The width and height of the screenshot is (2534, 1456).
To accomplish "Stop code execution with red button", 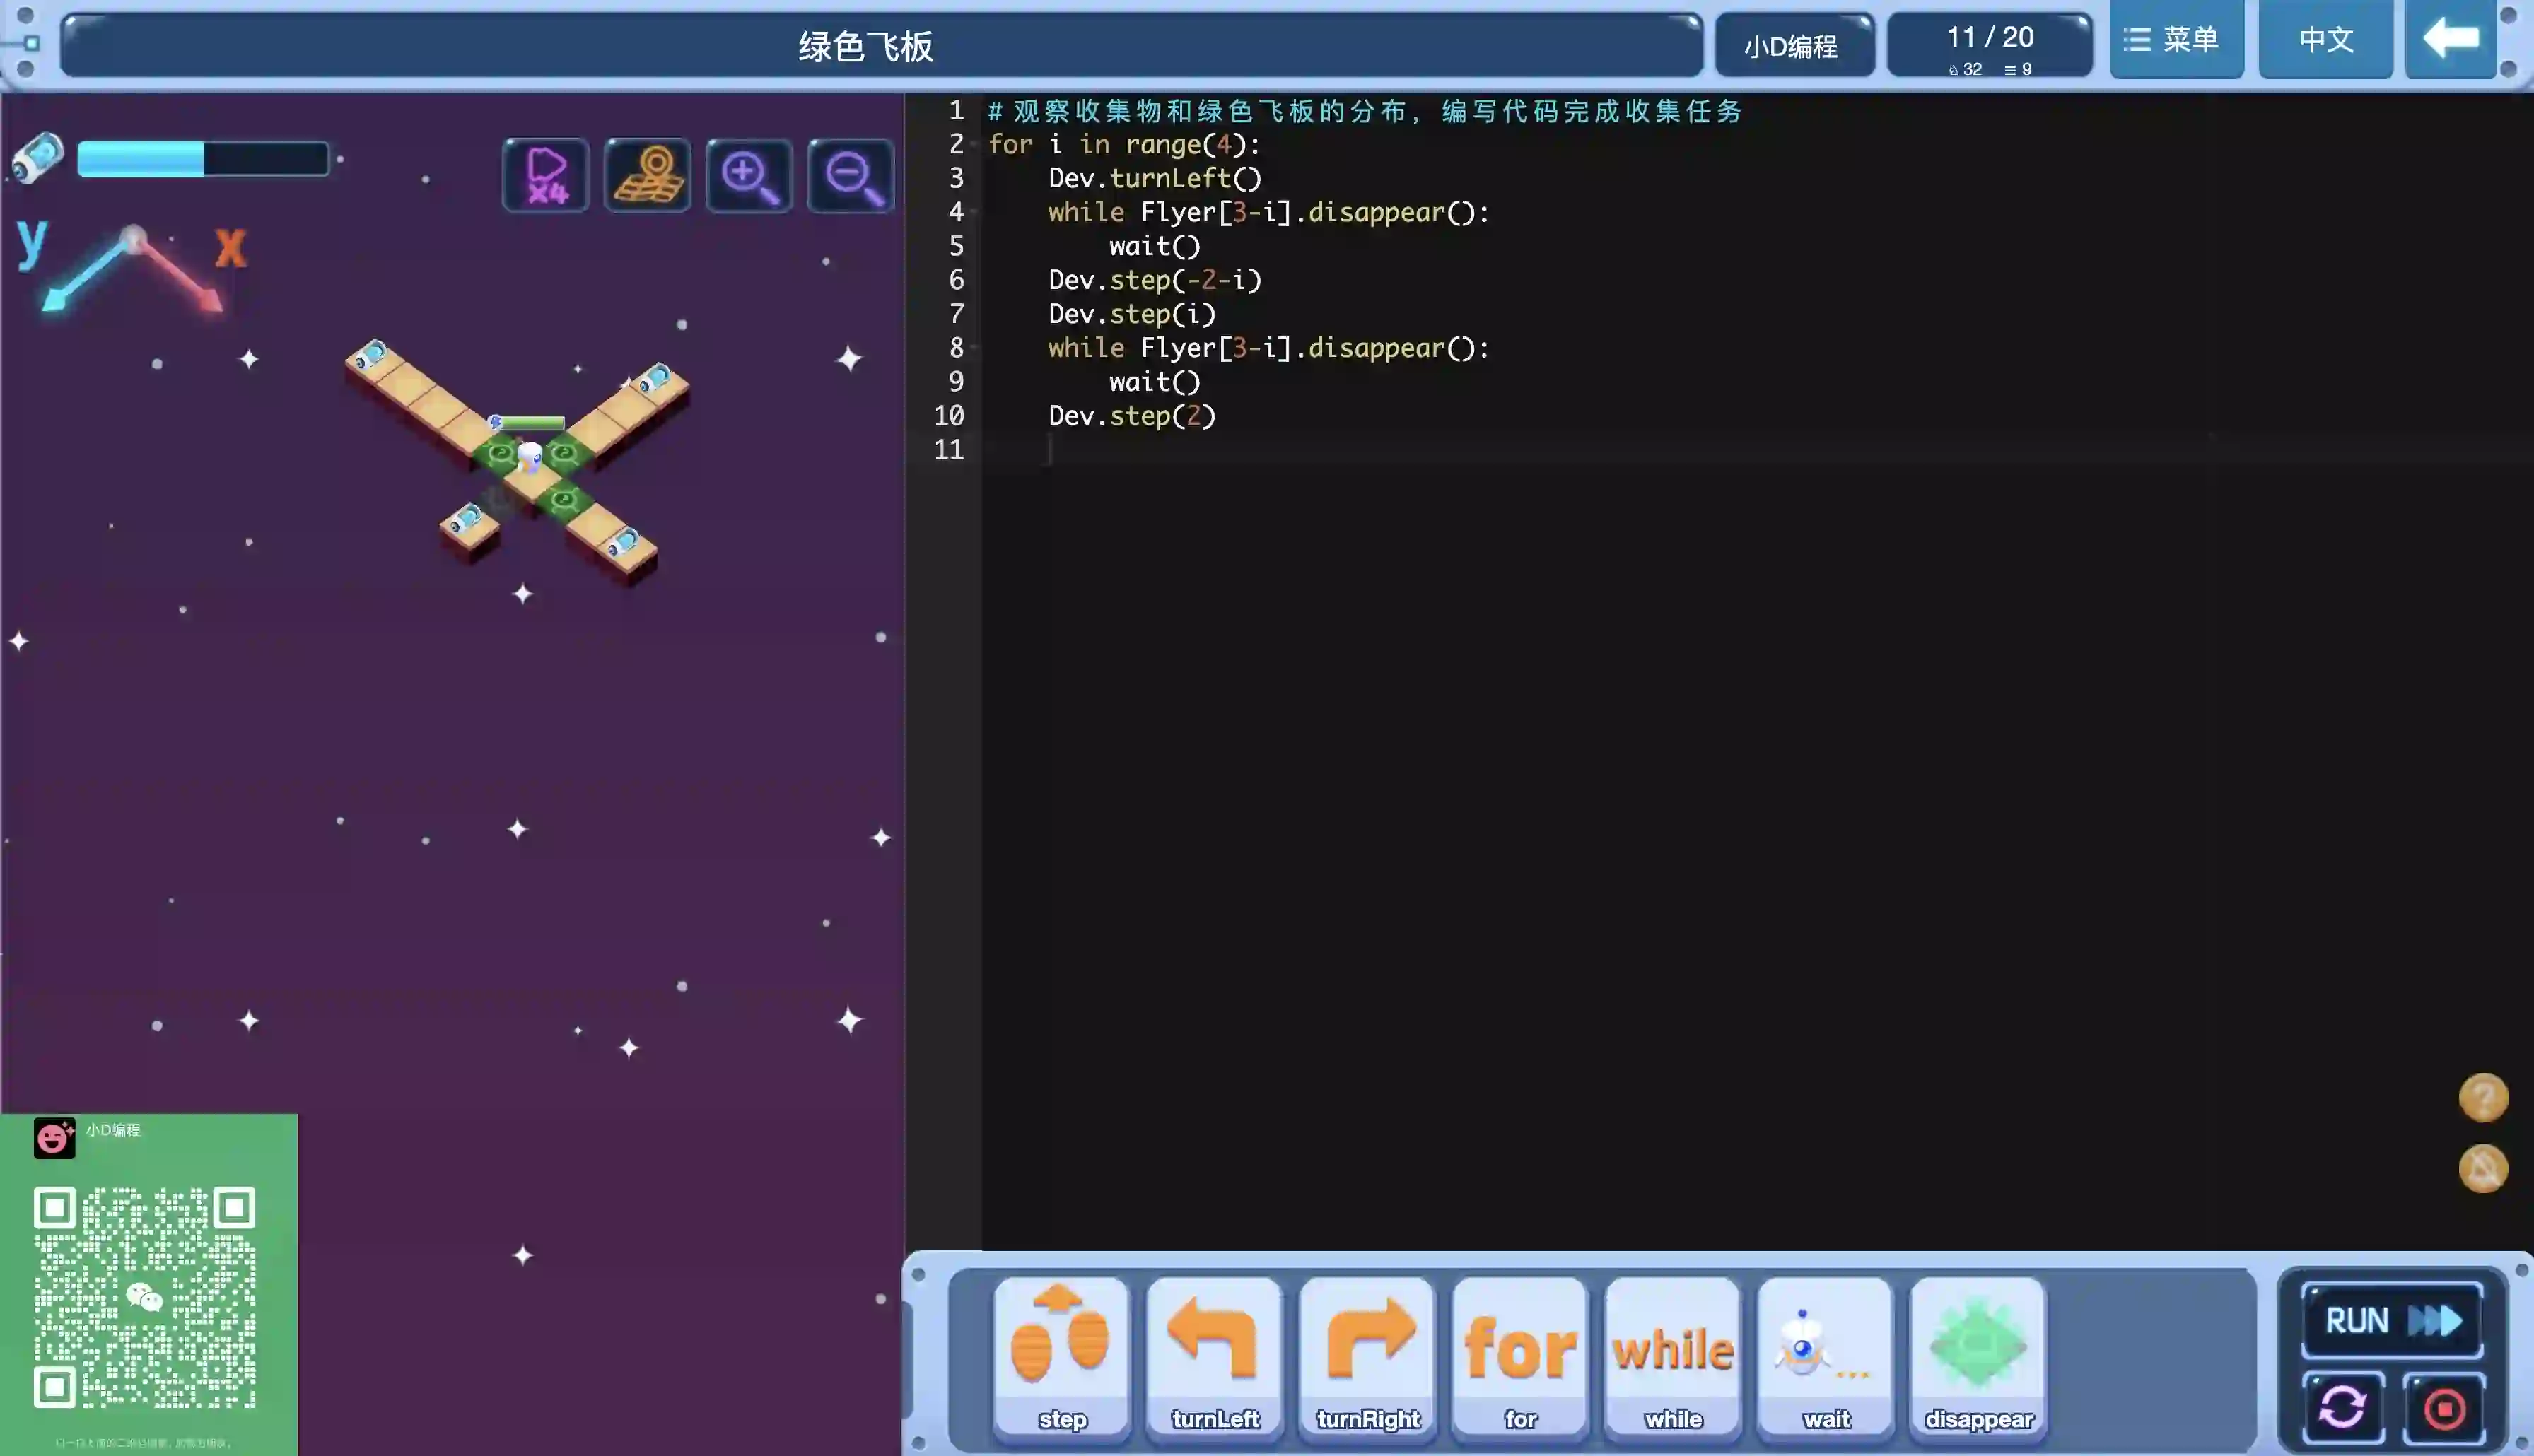I will coord(2444,1408).
